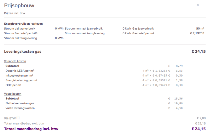Click the Stroom flextarief per kWh label
The height and width of the screenshot is (134, 210).
click(21, 33)
